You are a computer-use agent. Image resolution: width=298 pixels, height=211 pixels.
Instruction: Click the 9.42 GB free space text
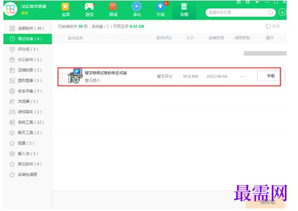137,26
